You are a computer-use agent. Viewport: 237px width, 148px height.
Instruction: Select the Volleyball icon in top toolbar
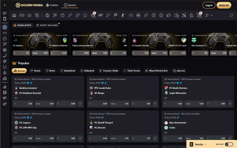161,15
